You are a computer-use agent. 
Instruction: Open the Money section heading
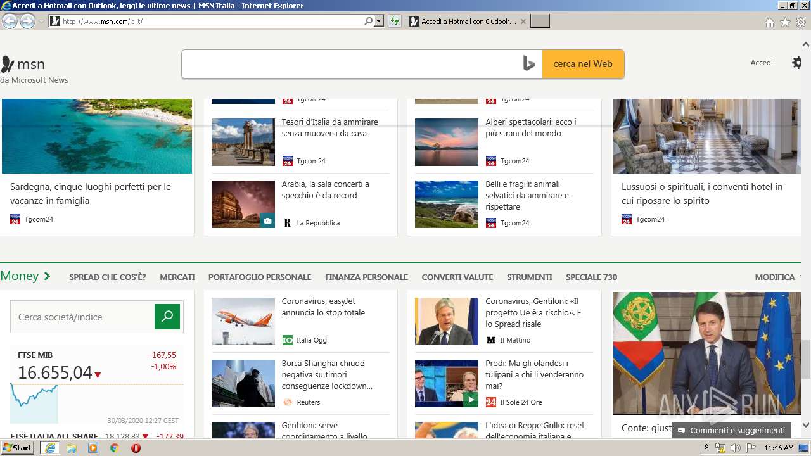coord(20,275)
